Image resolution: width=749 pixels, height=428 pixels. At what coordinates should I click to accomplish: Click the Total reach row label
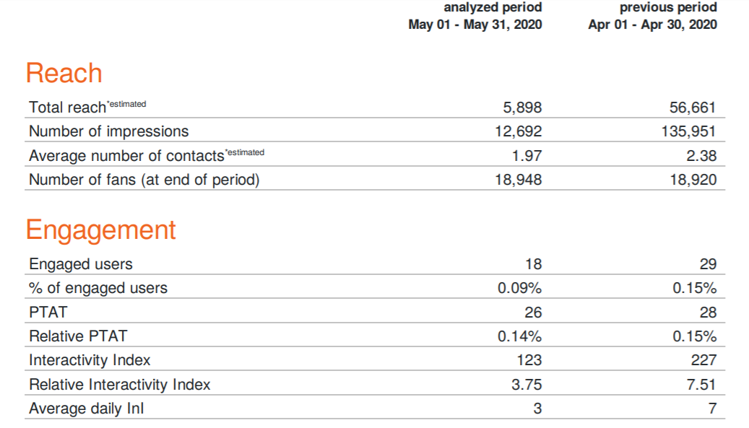click(x=67, y=108)
